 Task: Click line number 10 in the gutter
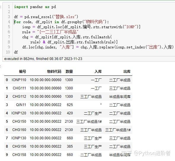(x=8, y=52)
